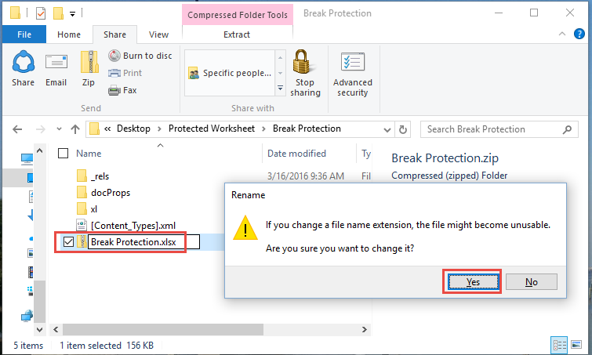Open the recent locations dropdown arrow

(x=59, y=129)
